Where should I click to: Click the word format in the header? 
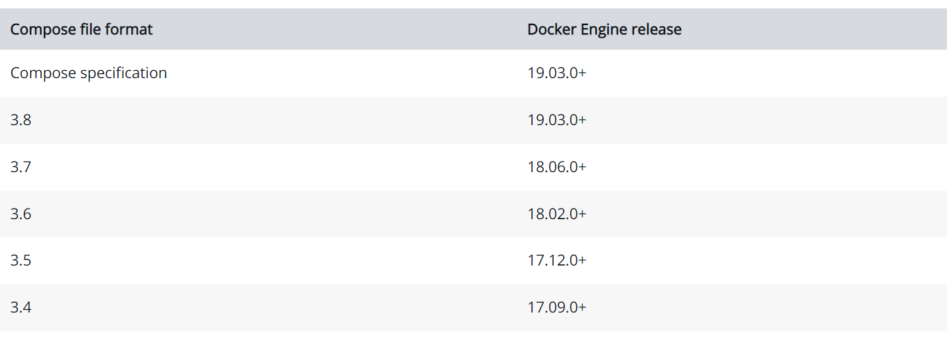[x=132, y=30]
